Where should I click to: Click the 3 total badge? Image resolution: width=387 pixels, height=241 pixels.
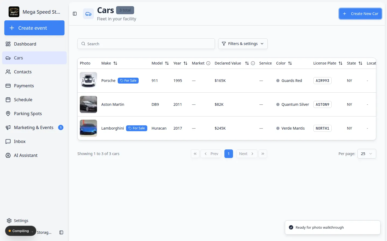click(x=125, y=10)
